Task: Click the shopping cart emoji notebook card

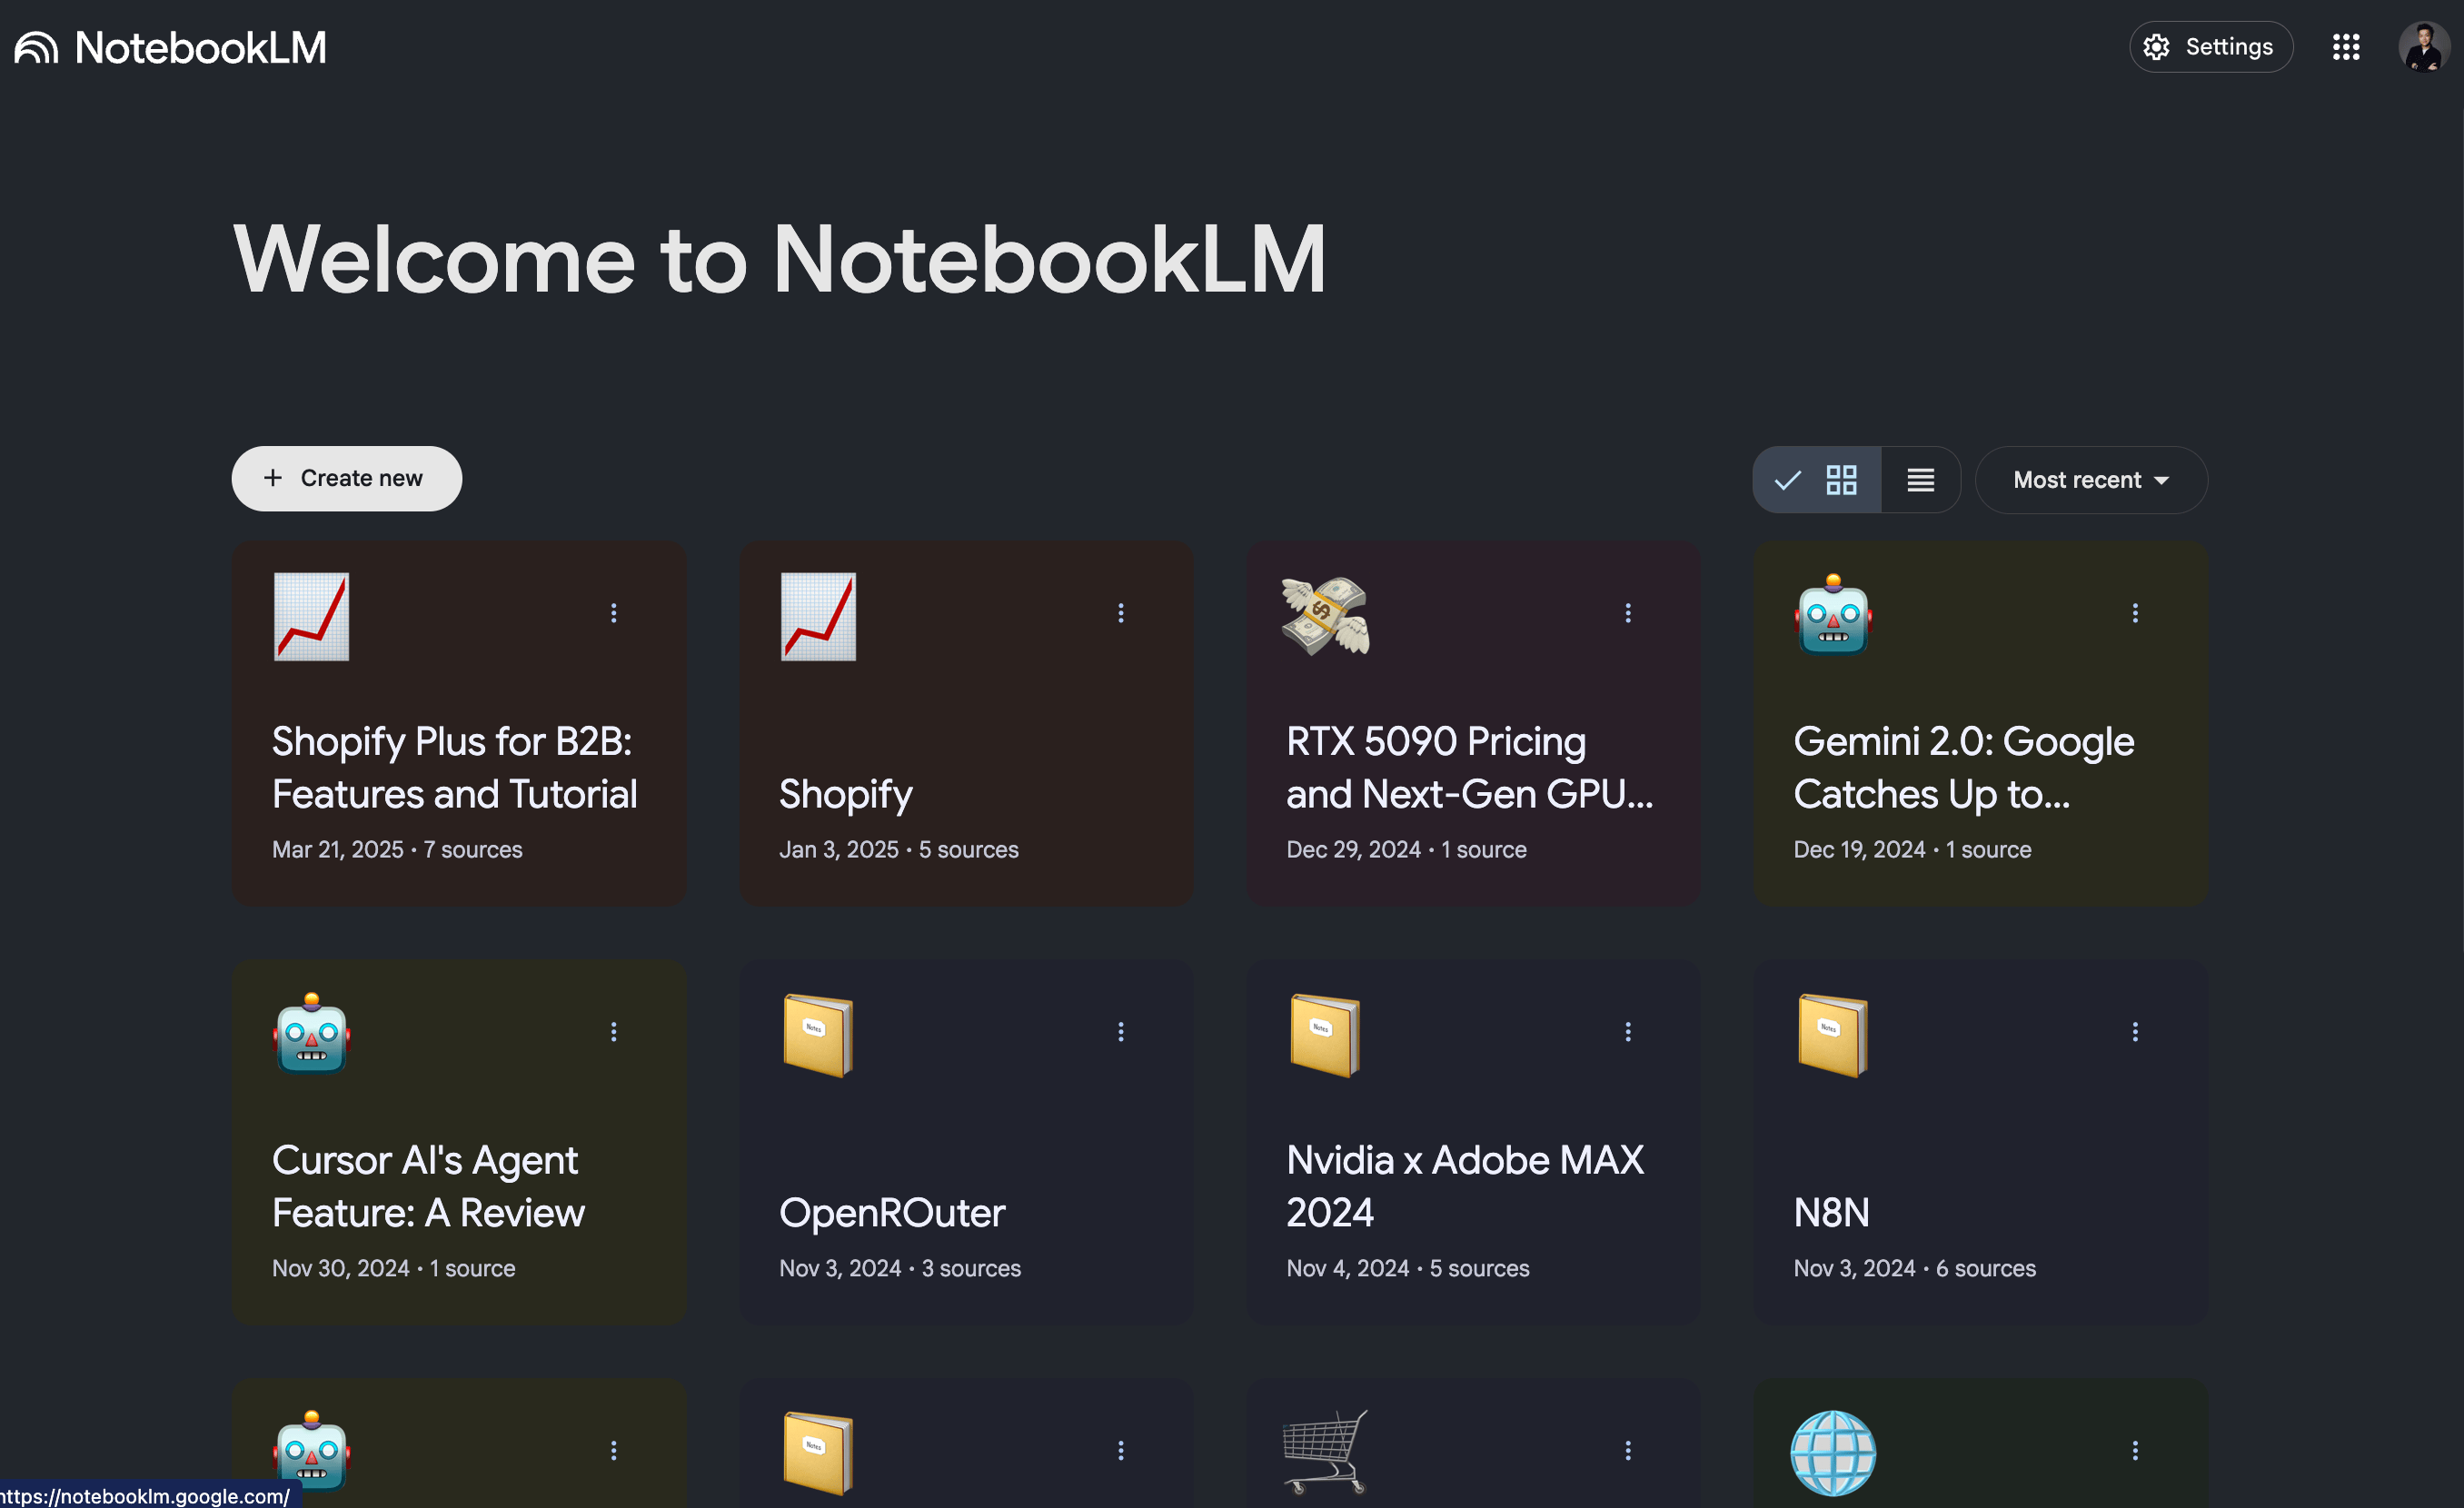Action: tap(1326, 1452)
